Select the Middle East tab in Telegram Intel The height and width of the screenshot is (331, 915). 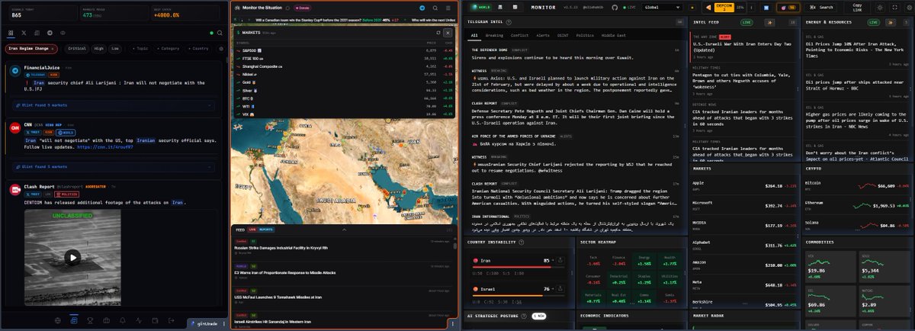[x=614, y=35]
